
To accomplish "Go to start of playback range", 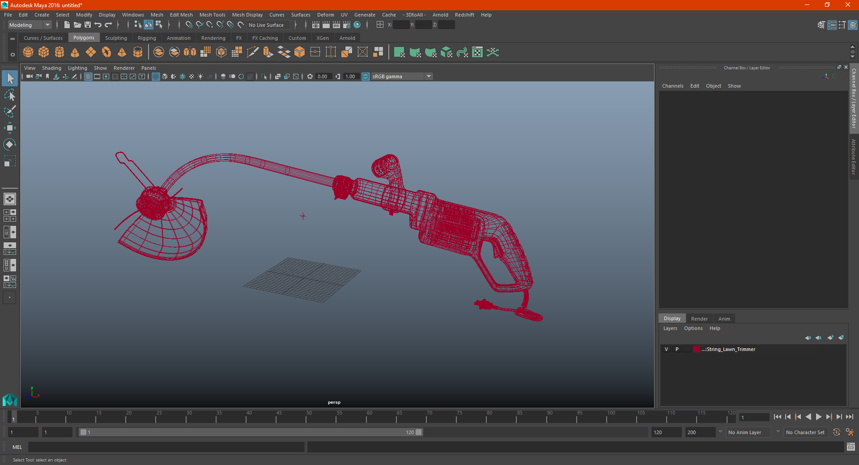I will 778,417.
